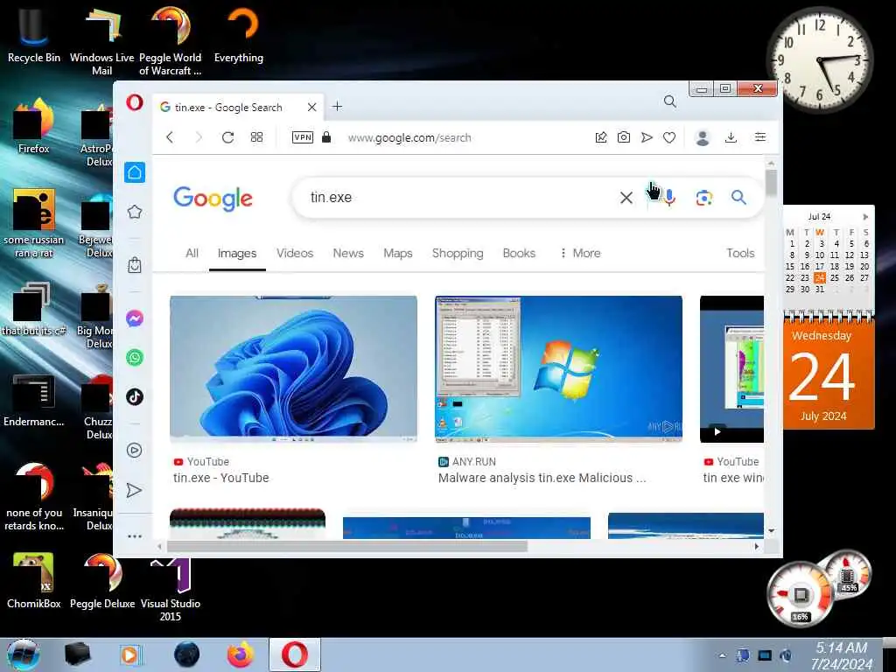
Task: Switch to the Maps tab
Action: [x=398, y=253]
